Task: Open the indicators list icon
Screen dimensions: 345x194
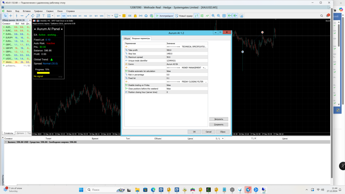Action: tap(116, 16)
